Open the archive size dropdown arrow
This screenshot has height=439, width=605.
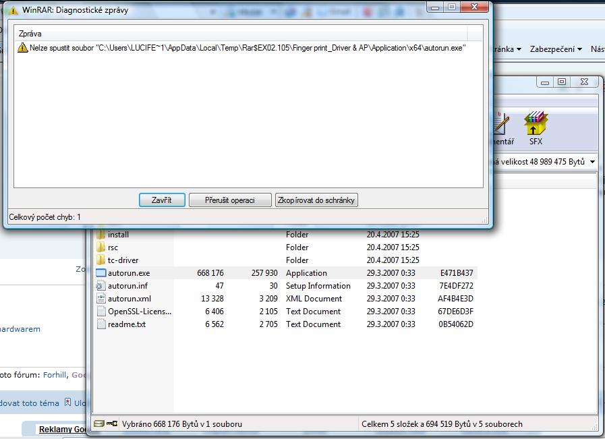coord(592,162)
